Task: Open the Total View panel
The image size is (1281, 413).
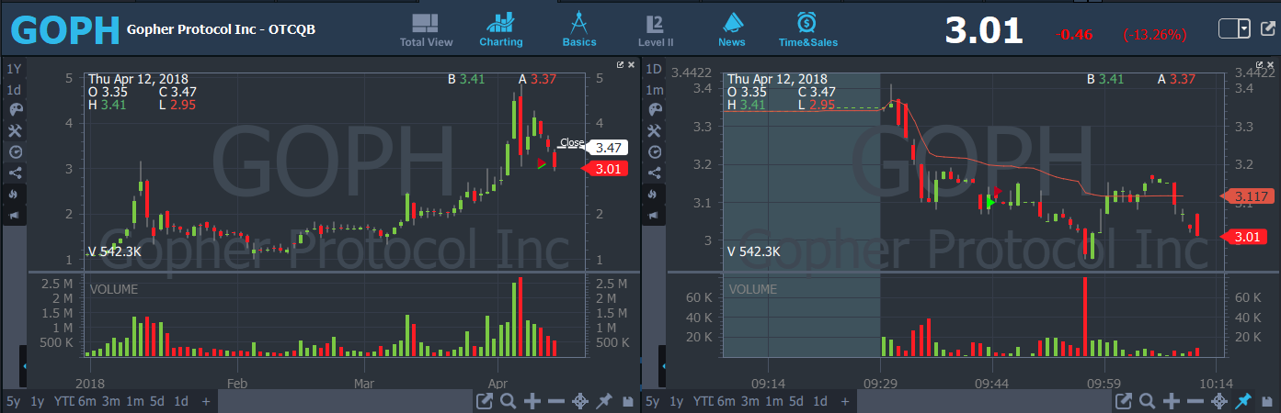Action: click(x=426, y=30)
